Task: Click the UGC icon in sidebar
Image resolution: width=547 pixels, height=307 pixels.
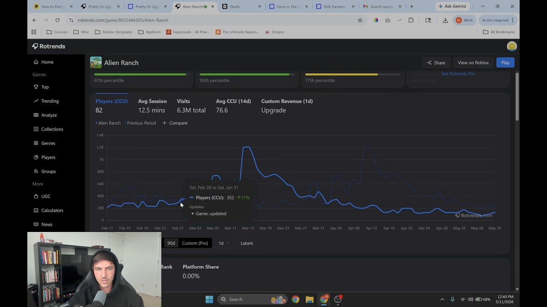Action: 36,196
